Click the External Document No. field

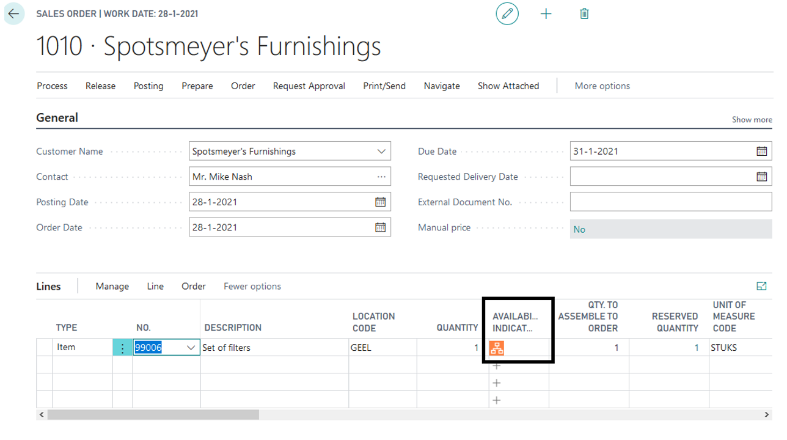pos(670,202)
